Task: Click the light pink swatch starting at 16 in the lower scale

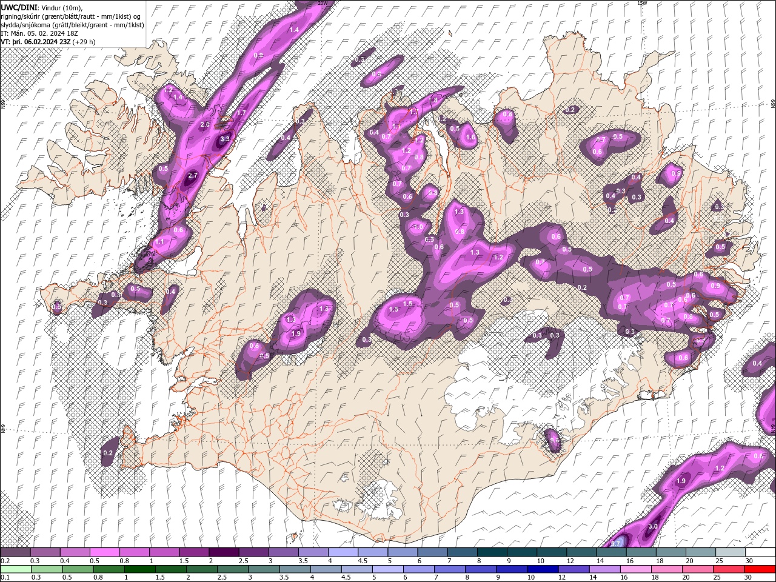Action: click(635, 569)
